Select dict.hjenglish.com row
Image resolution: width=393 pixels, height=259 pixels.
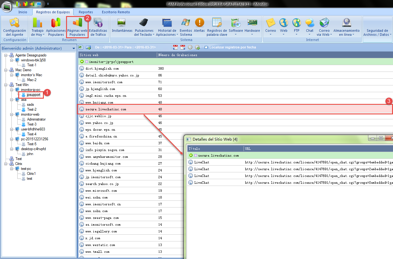pos(235,68)
